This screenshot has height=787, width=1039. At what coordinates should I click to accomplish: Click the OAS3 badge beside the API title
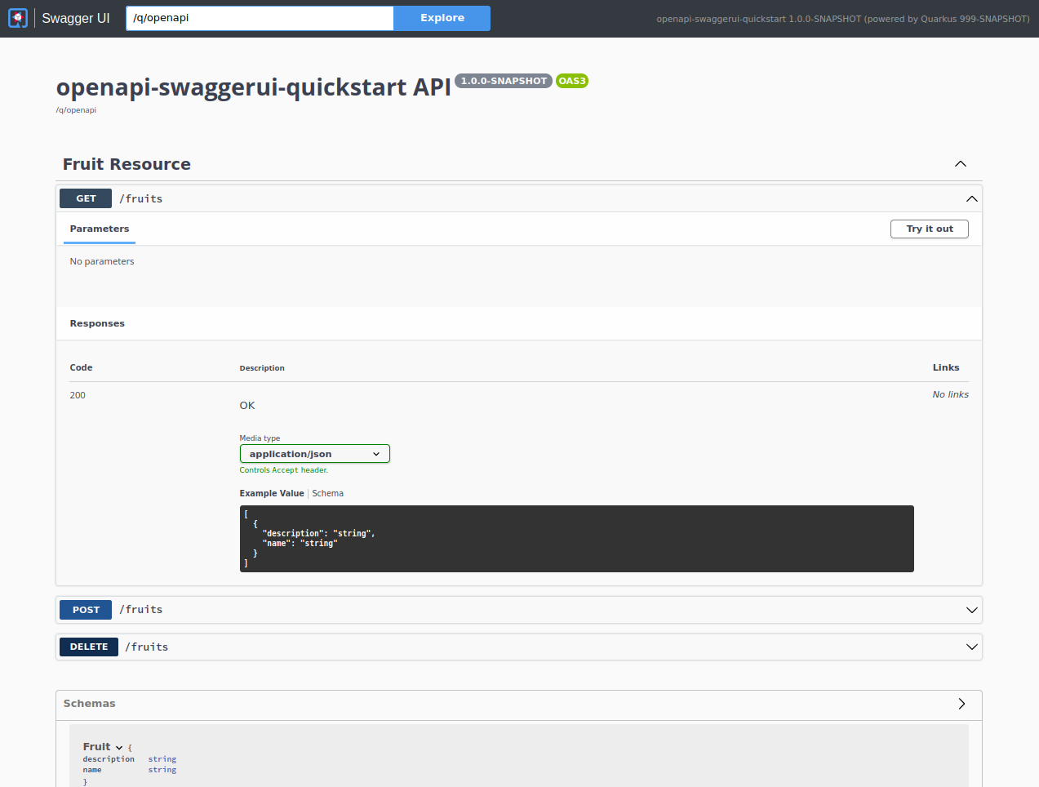point(571,81)
